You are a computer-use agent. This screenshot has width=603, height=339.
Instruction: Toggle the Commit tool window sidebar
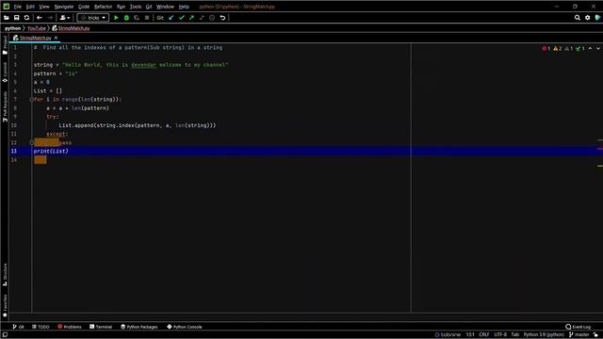[x=5, y=73]
